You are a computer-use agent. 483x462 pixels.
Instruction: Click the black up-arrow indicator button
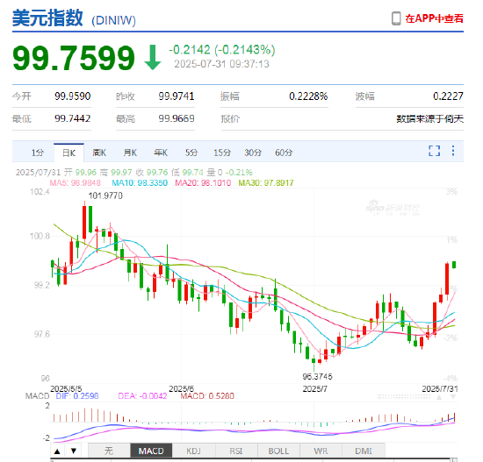[x=57, y=451]
